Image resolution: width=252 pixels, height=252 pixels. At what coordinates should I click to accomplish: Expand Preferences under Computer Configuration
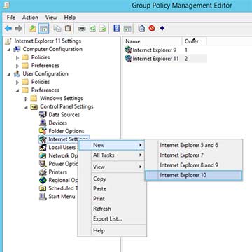click(x=17, y=66)
